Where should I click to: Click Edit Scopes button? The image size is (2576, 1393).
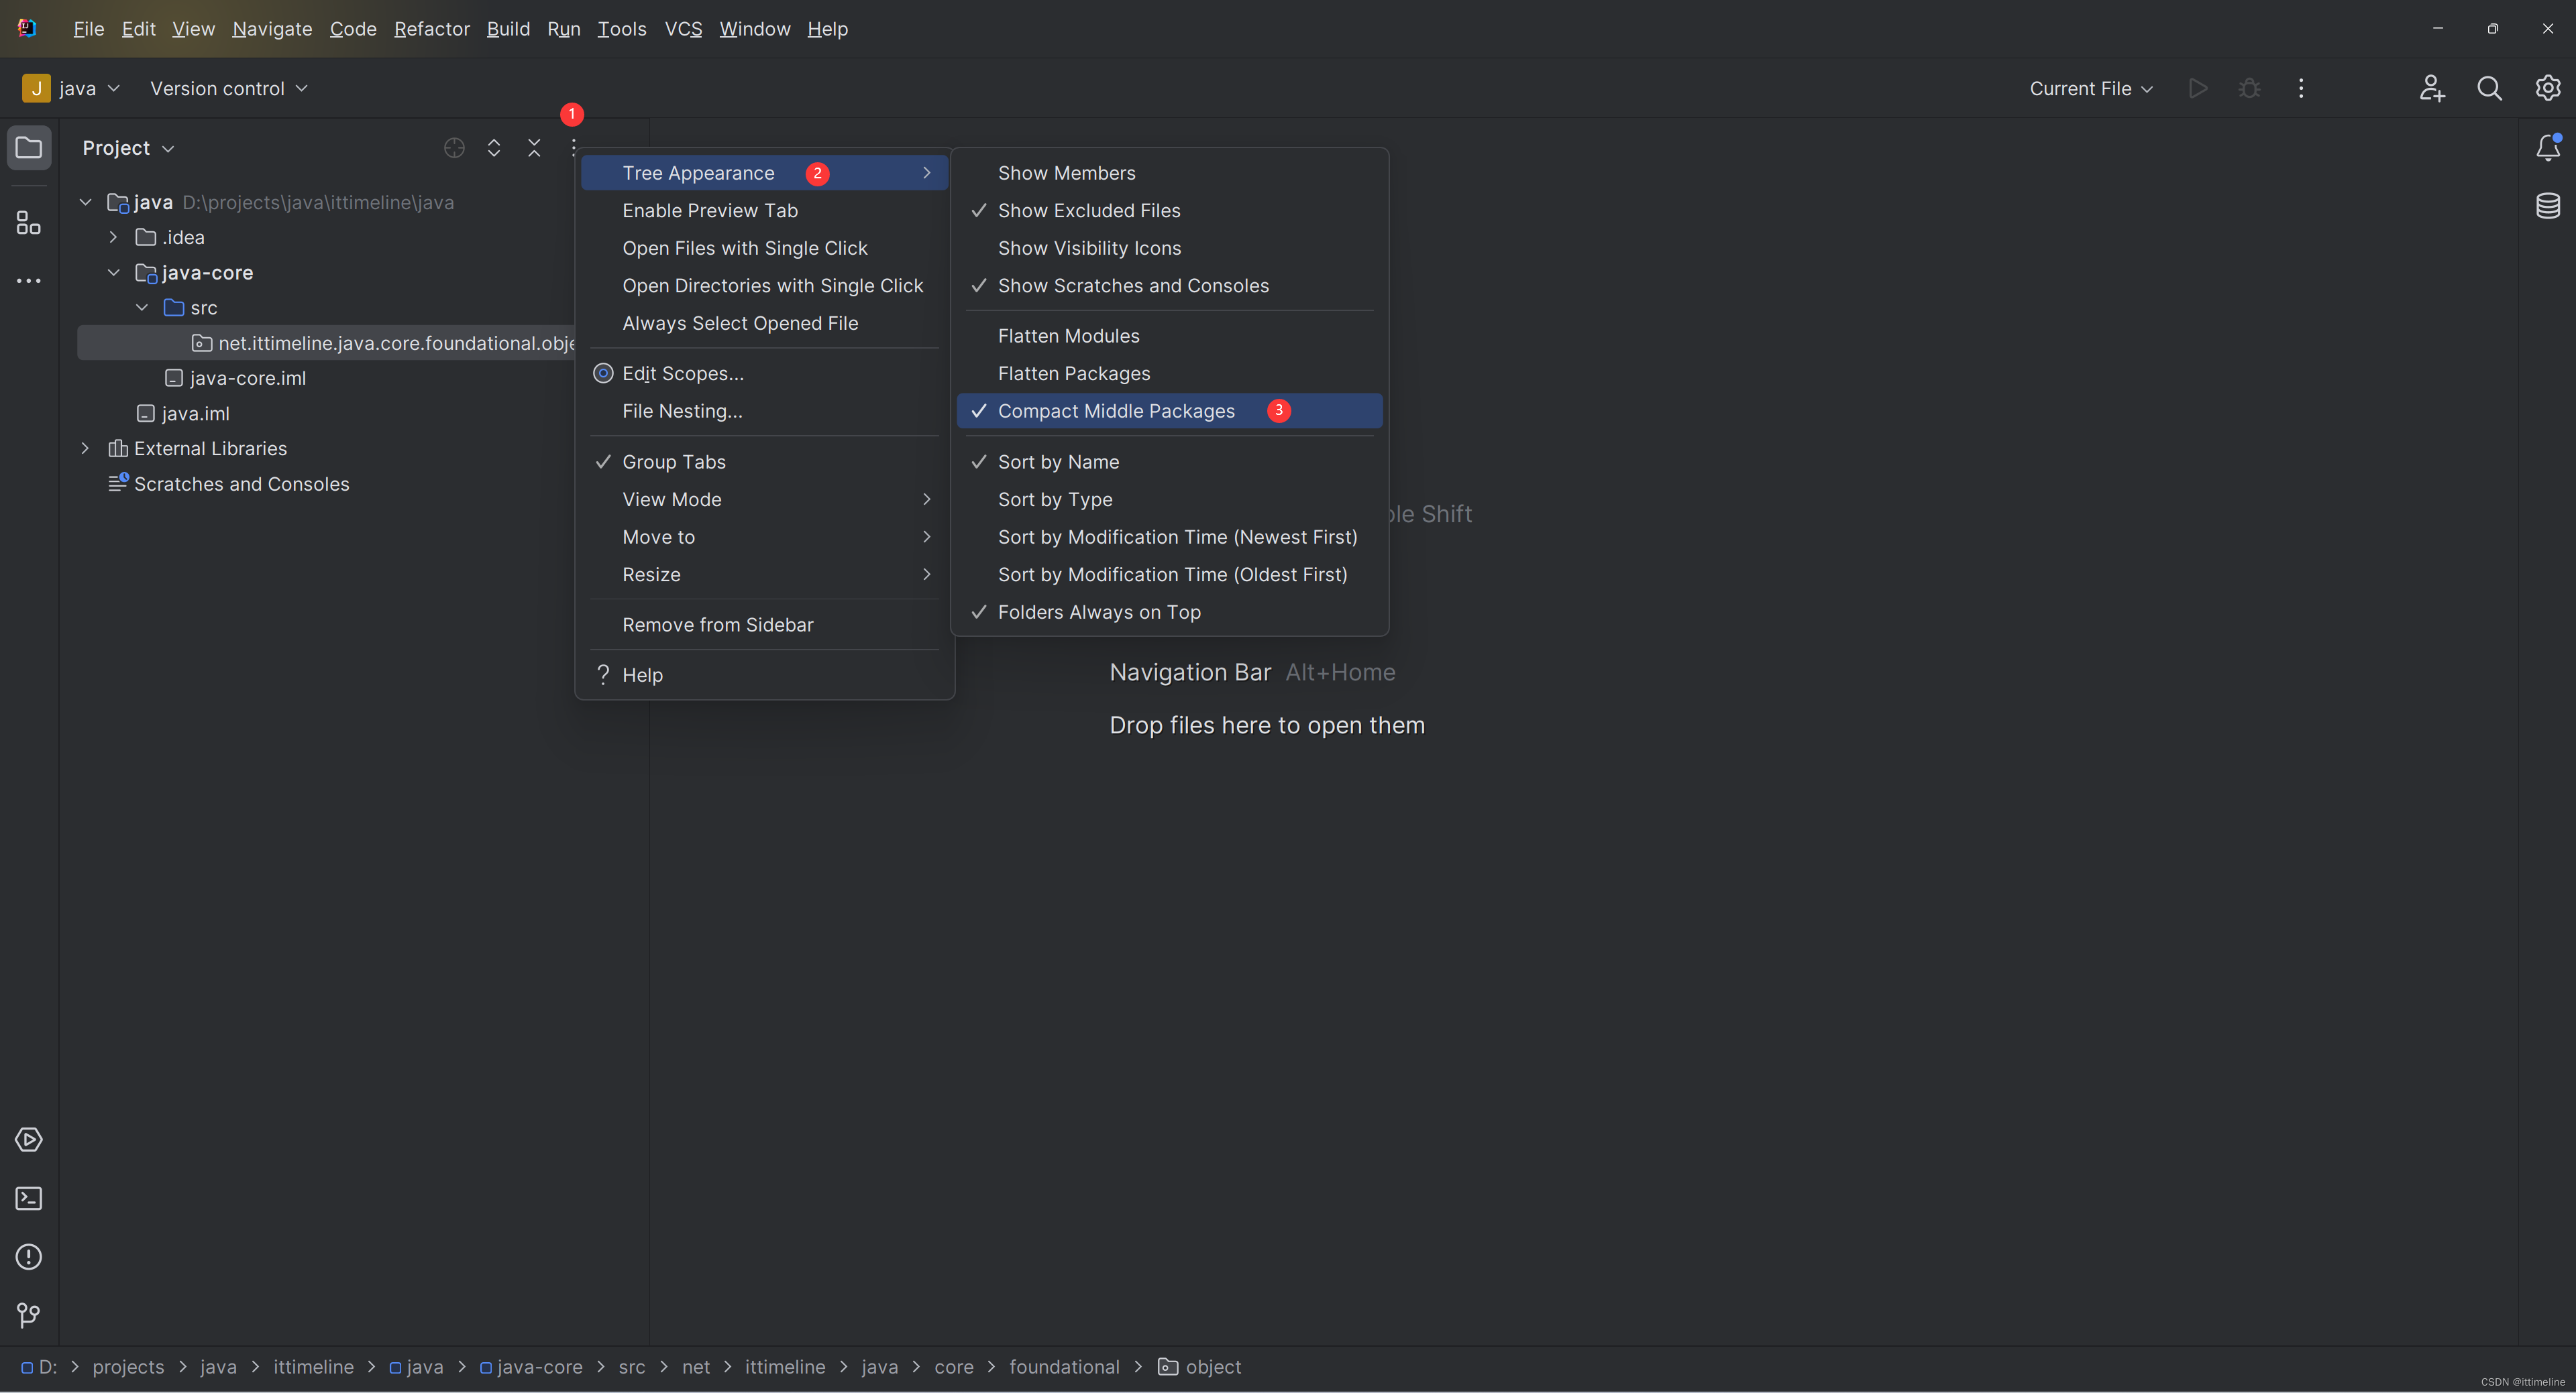click(682, 372)
